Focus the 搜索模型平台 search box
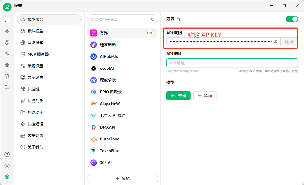 [122, 19]
